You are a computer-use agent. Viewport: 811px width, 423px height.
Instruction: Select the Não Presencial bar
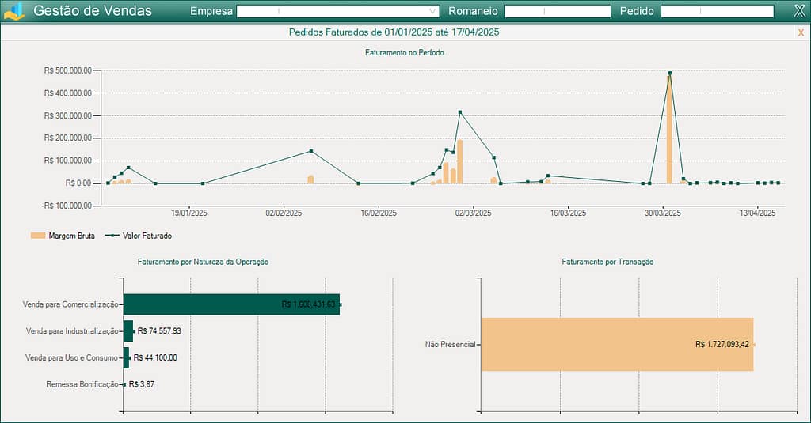[x=617, y=345]
